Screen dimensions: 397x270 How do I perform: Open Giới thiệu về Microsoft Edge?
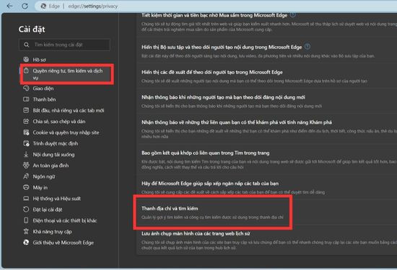63,243
